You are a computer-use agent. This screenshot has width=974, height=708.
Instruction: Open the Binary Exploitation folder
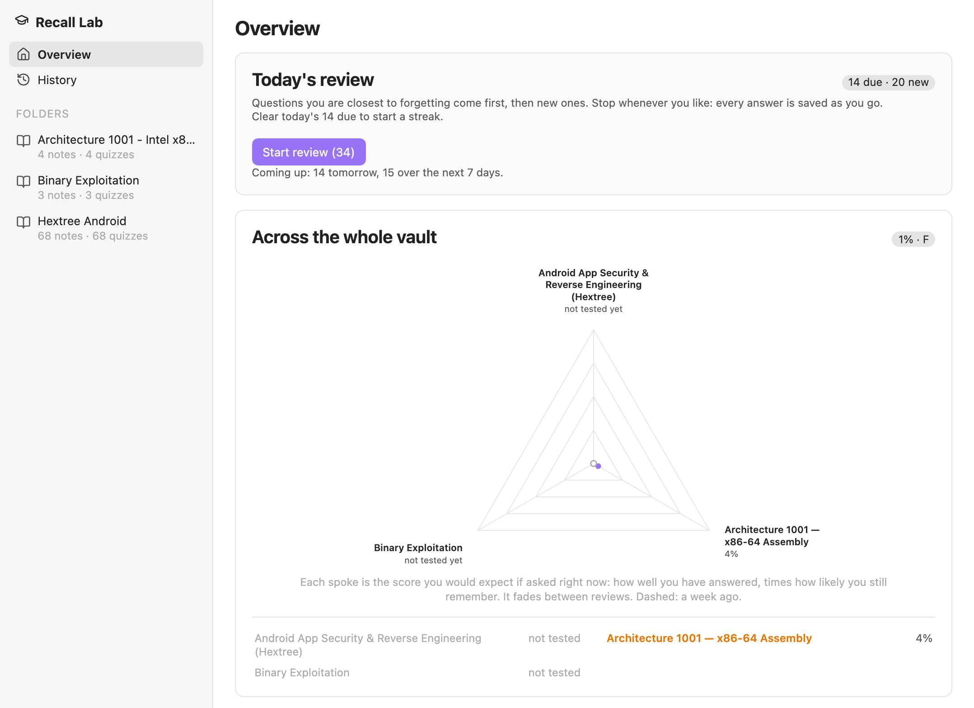(x=106, y=187)
